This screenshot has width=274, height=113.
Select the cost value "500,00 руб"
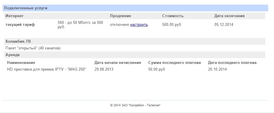(172, 25)
